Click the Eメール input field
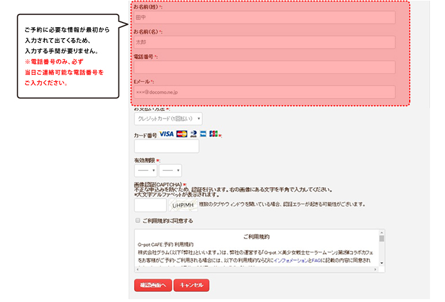 coord(265,92)
